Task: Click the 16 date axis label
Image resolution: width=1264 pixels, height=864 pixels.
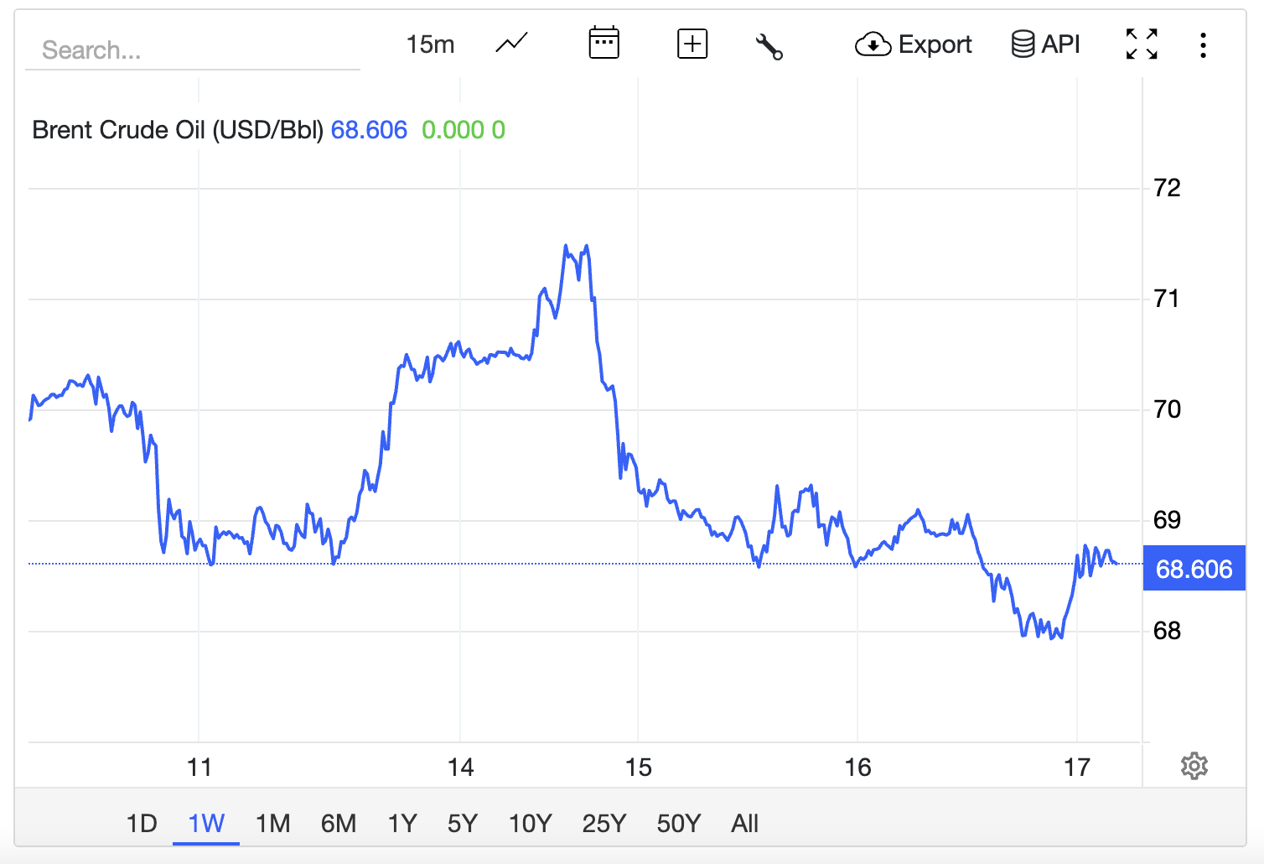Action: 857,768
